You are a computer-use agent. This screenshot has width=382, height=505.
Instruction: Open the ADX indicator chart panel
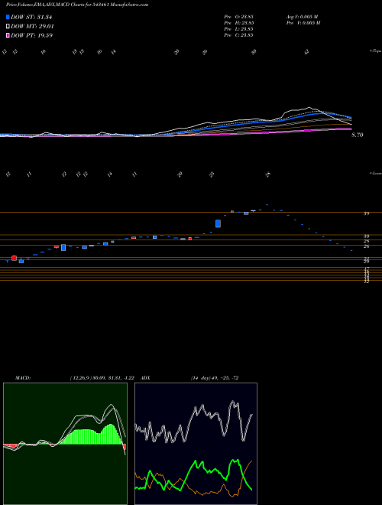196,444
